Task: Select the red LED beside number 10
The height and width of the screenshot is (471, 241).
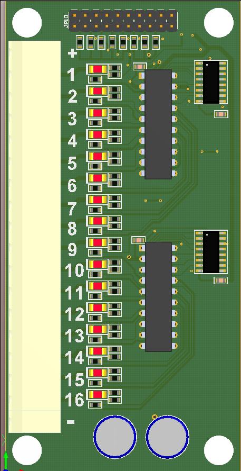Action: pyautogui.click(x=98, y=264)
